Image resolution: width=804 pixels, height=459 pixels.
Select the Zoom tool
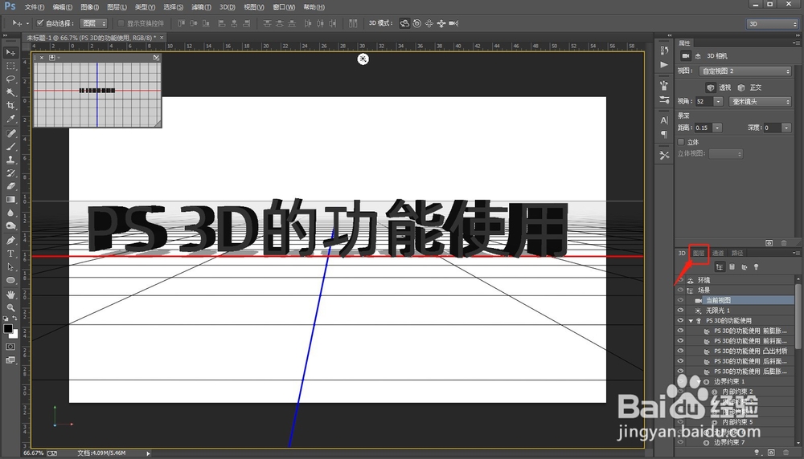click(10, 307)
